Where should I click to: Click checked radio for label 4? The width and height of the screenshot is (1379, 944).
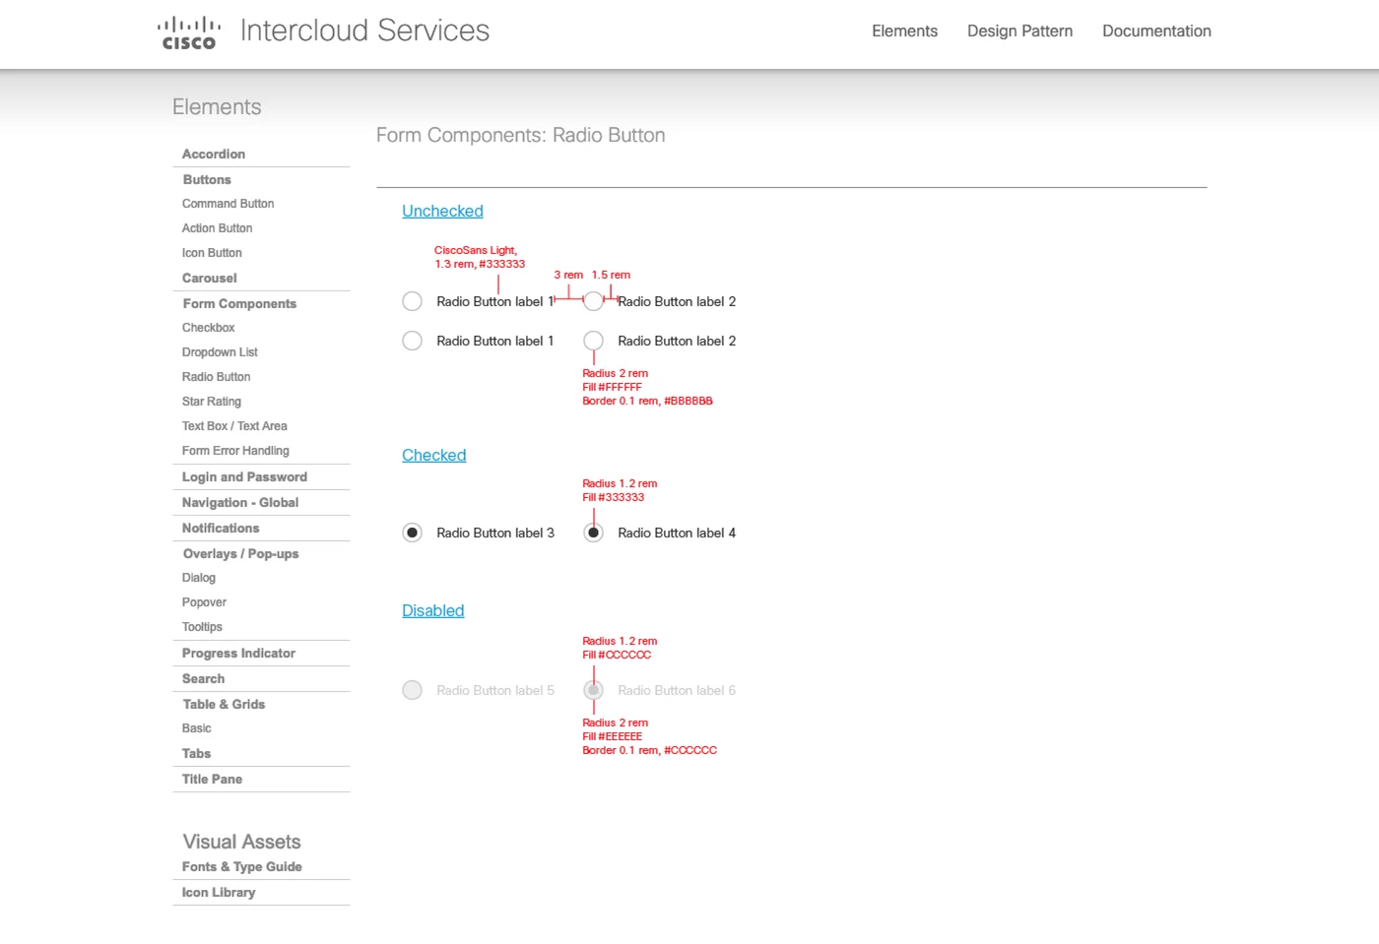point(593,533)
